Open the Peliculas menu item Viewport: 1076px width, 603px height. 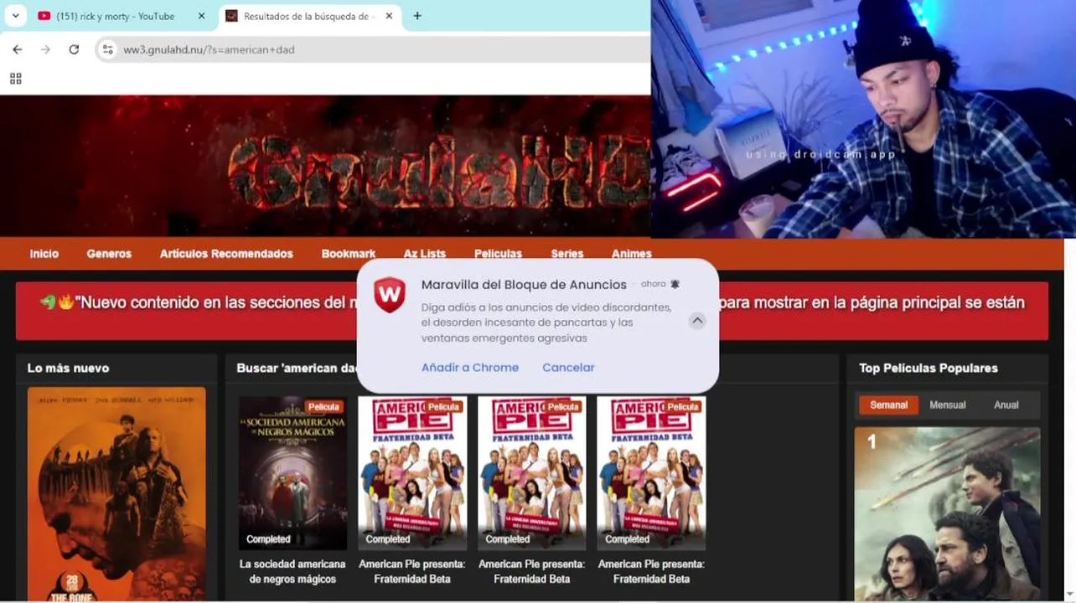point(498,254)
